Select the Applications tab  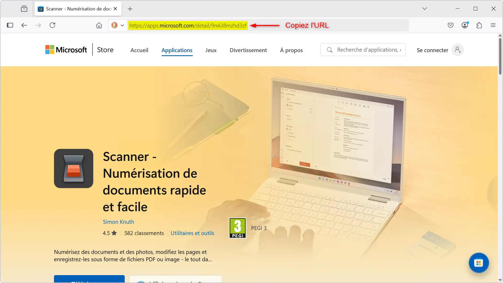[x=177, y=50]
